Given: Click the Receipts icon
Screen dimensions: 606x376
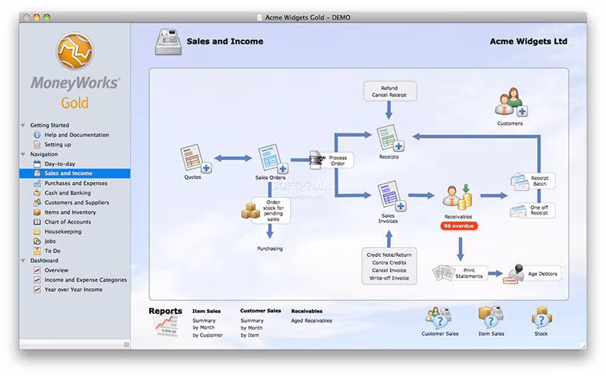Looking at the screenshot, I should (390, 138).
